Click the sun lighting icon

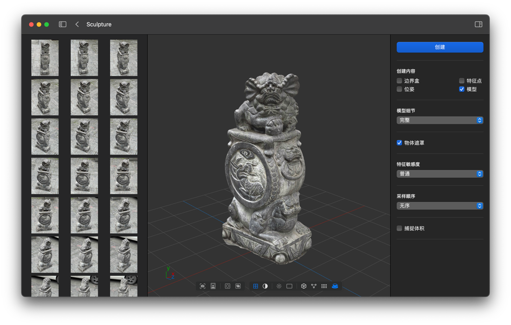coord(279,286)
